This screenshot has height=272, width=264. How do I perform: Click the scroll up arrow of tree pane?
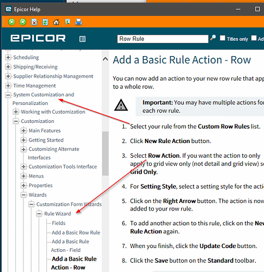point(105,59)
